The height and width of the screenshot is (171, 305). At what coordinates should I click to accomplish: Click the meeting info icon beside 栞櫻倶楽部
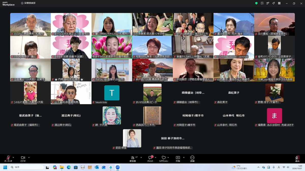(x=22, y=3)
